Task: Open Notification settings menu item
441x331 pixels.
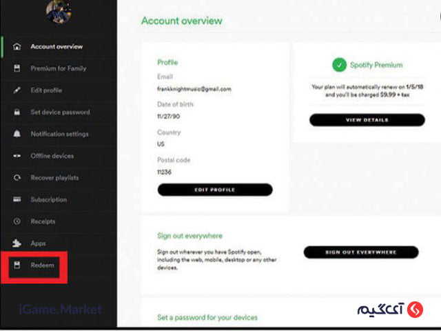Action: coord(60,134)
